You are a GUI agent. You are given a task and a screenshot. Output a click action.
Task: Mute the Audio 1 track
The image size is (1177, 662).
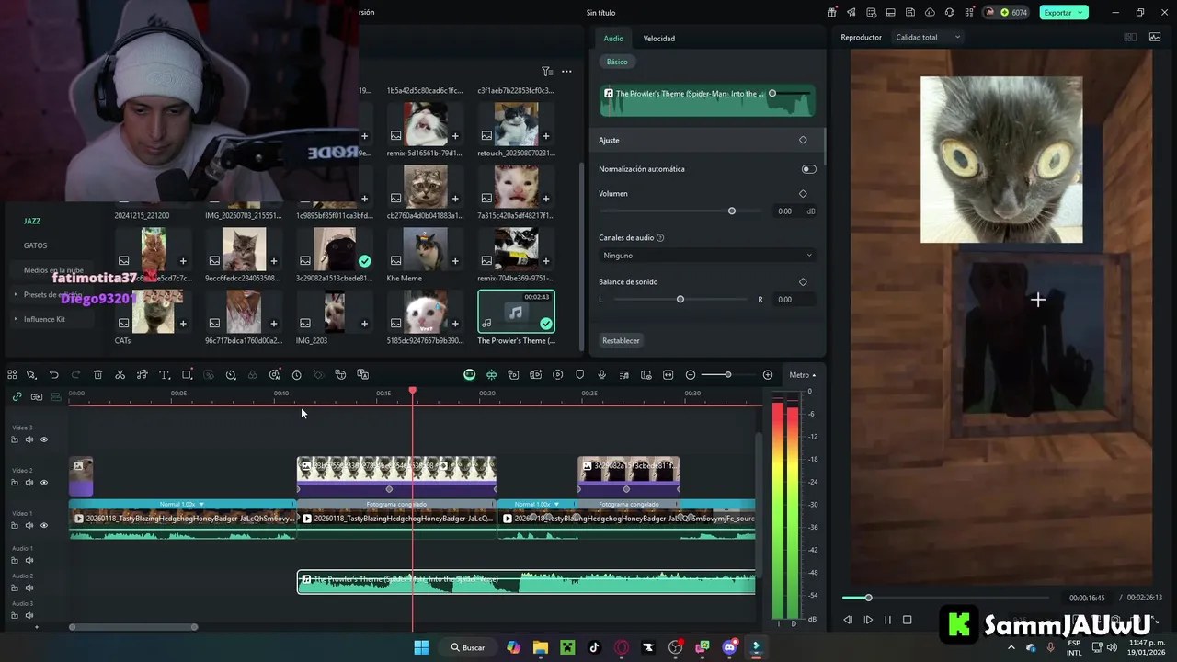click(x=29, y=560)
